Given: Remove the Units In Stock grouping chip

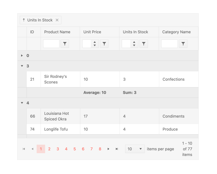Looking at the screenshot, I should click(57, 20).
